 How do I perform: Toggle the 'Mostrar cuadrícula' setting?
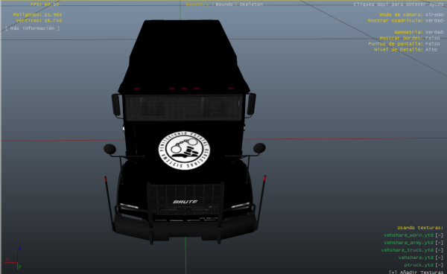click(x=434, y=21)
